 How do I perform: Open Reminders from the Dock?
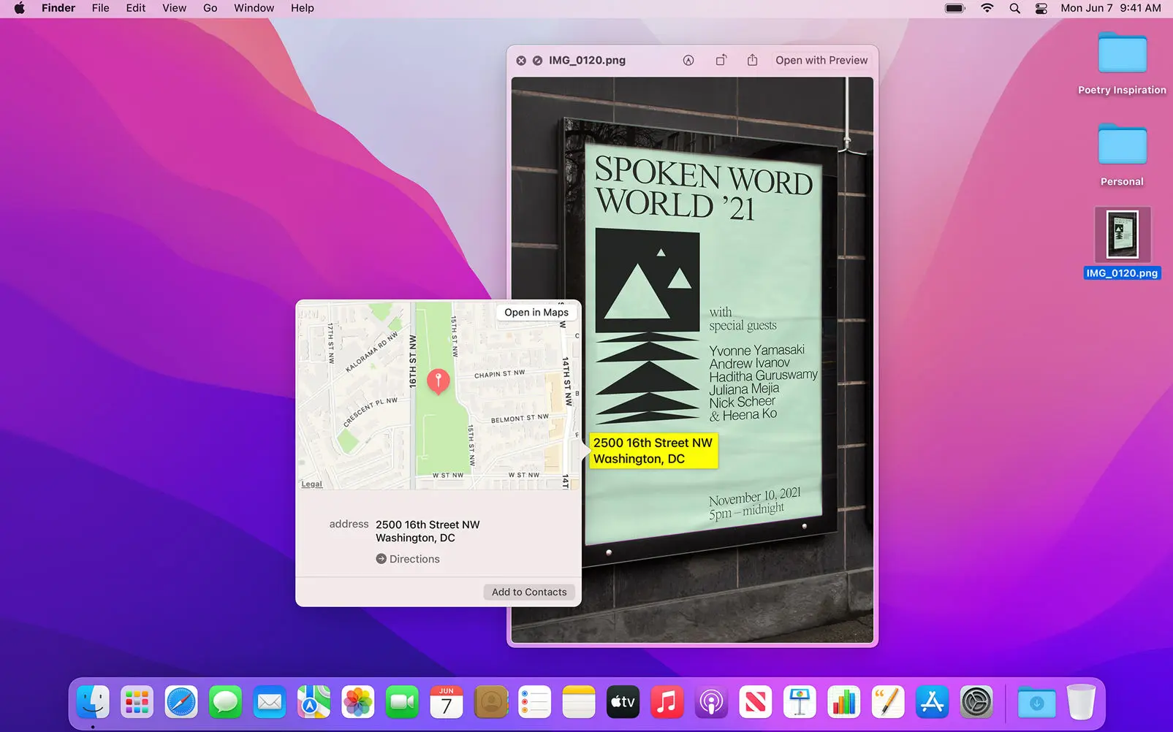coord(534,703)
